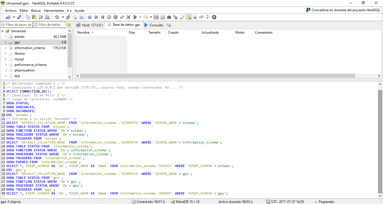The height and width of the screenshot is (204, 383).
Task: Click the favorite star next to table filter
Action: pos(68,25)
